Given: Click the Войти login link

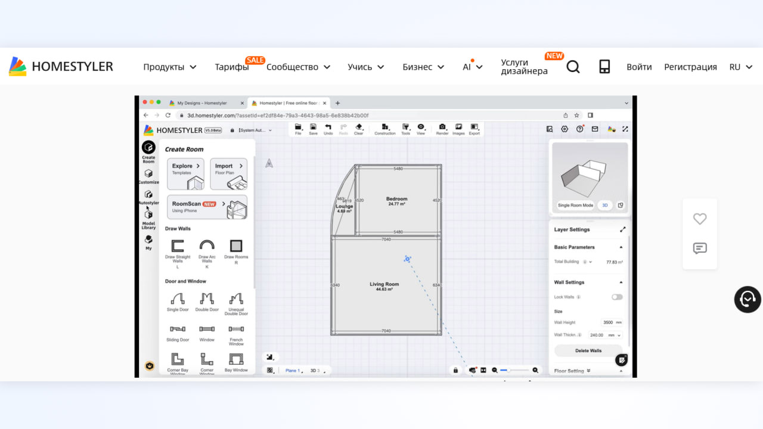Looking at the screenshot, I should tap(639, 67).
